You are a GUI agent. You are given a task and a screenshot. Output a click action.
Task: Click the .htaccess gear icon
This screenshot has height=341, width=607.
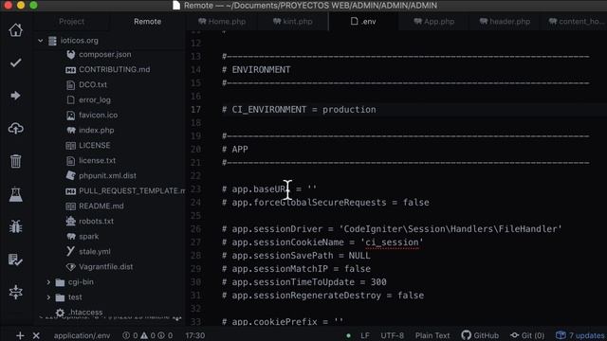(x=60, y=313)
